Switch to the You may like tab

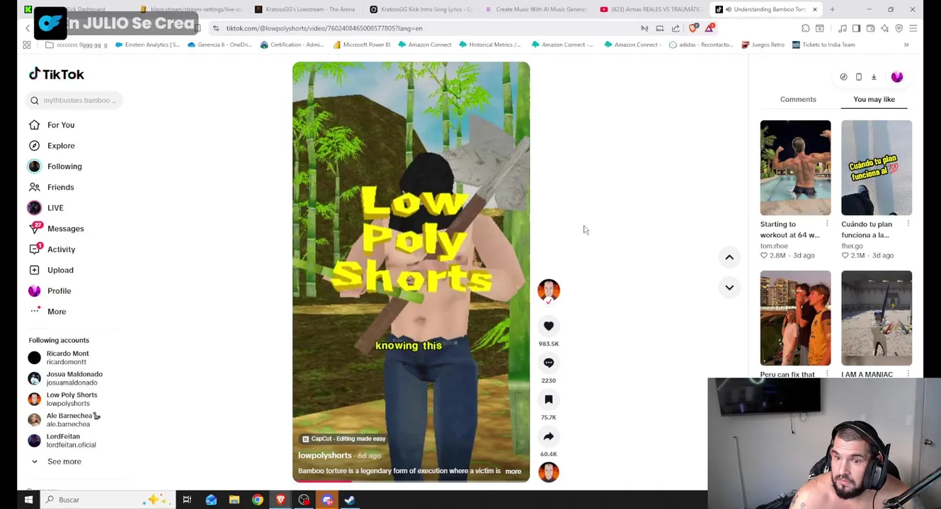(x=874, y=100)
